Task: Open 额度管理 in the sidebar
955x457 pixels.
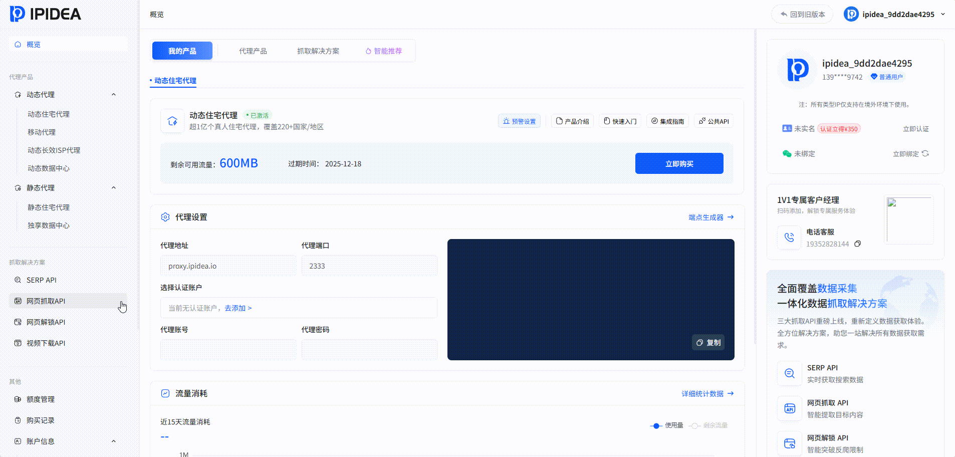Action: (68, 399)
